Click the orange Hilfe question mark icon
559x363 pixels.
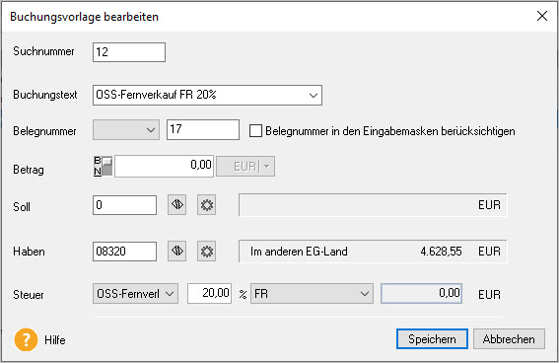26,339
